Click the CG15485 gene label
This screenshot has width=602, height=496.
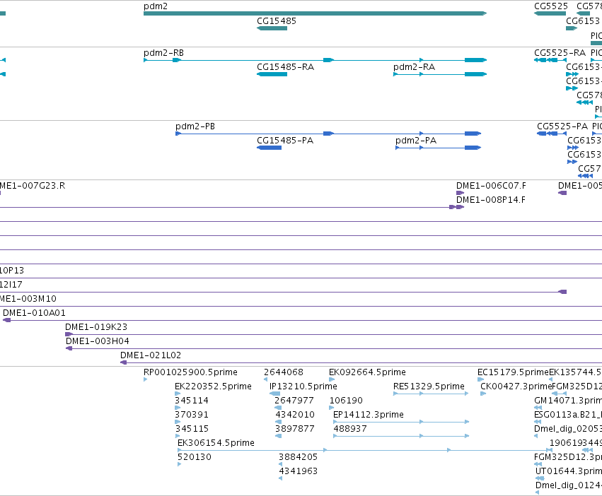[x=277, y=21]
